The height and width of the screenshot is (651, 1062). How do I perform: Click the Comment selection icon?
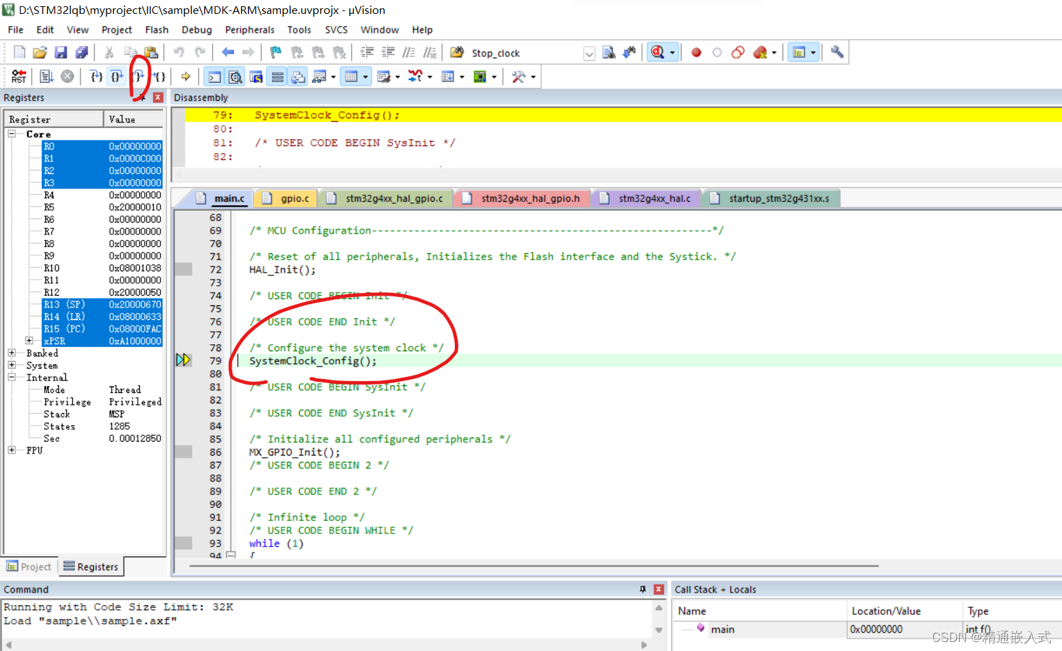click(x=409, y=52)
